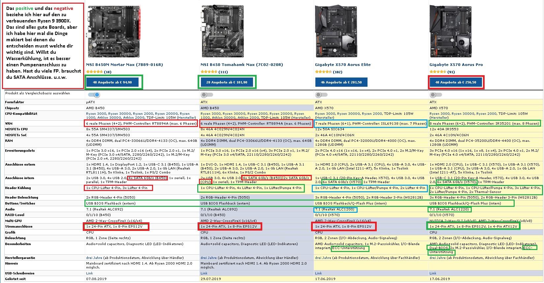The image size is (544, 283).
Task: Click the 'Anschlüsse extern' row label
Action: (x=20, y=164)
